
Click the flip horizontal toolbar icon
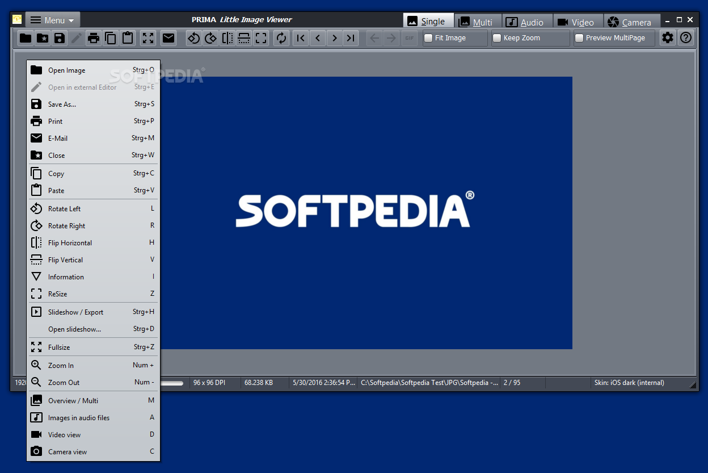[227, 38]
